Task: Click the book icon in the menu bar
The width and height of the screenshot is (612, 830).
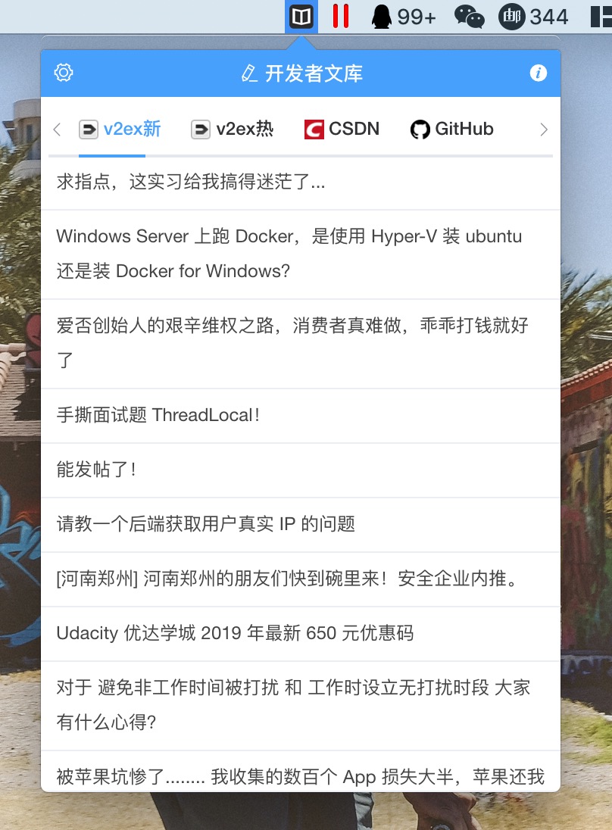Action: [x=301, y=17]
